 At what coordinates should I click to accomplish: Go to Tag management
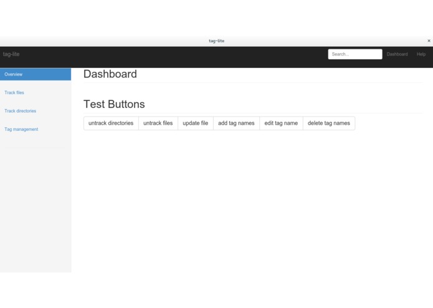point(21,129)
